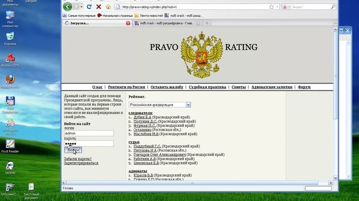This screenshot has height=201, width=359.
Task: Open Адвокатские заметки menu link
Action: [x=271, y=87]
